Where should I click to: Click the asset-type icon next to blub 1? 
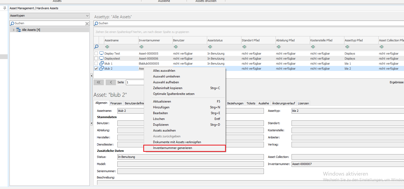click(101, 63)
